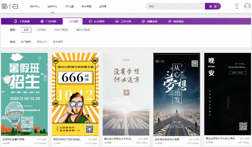Open the user profile avatar
This screenshot has width=252, height=147.
tap(247, 6)
